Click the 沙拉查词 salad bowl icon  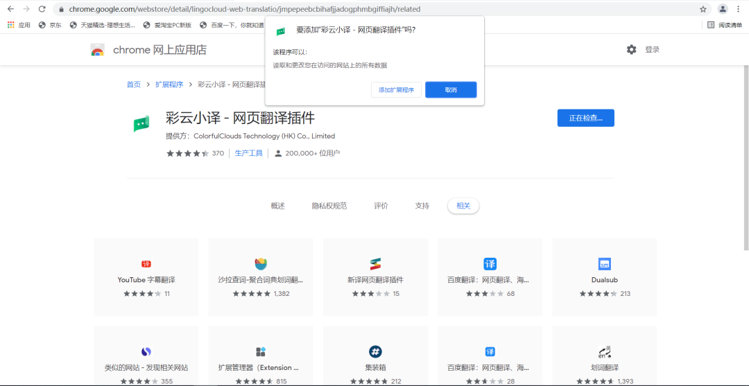click(261, 263)
